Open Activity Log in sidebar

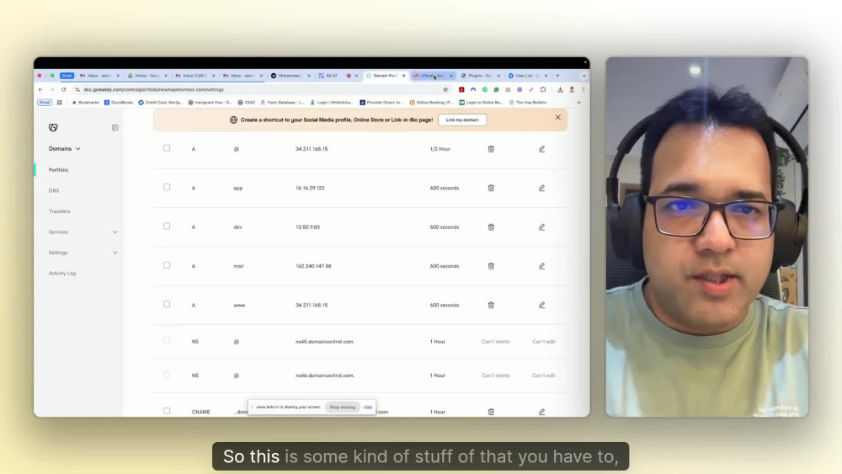tap(62, 274)
